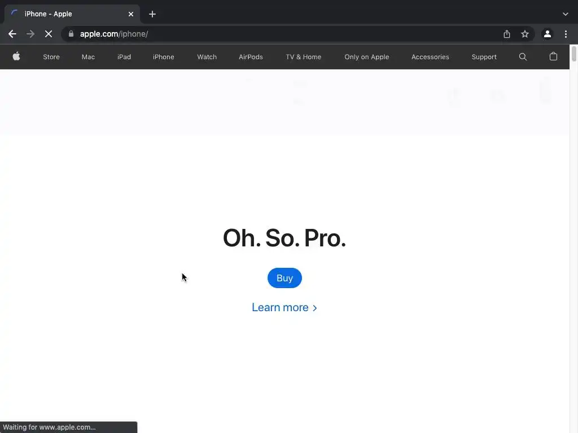Open the Mac menu item
The image size is (578, 433).
[x=88, y=57]
